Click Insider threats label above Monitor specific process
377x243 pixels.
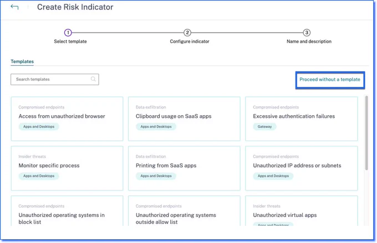[x=32, y=157]
